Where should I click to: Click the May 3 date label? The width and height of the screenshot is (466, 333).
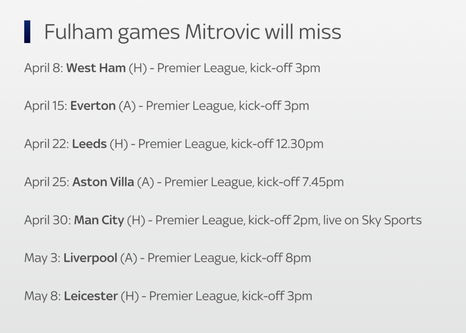tap(42, 258)
